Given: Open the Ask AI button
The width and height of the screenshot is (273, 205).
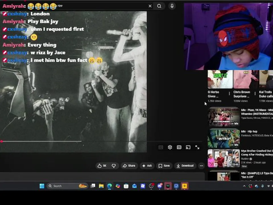Looking at the screenshot, I should click(147, 166).
